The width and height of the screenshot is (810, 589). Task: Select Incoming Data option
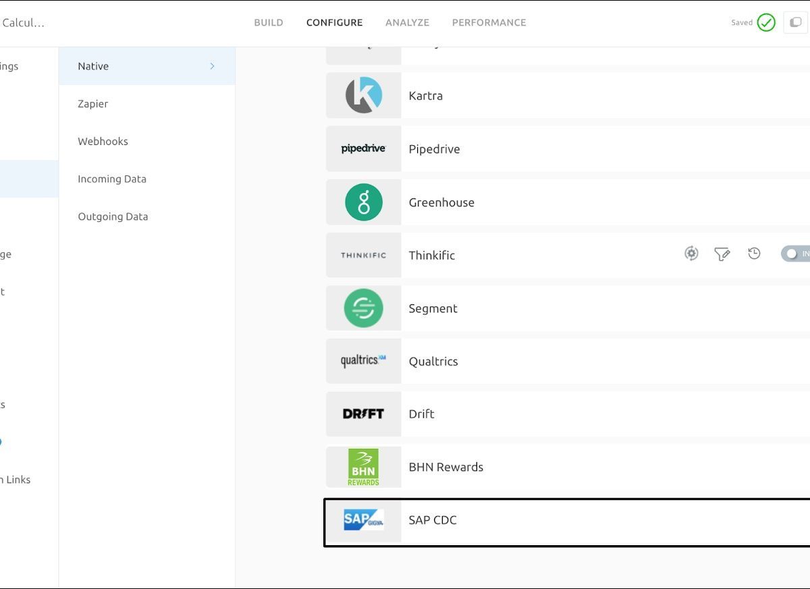pos(112,179)
